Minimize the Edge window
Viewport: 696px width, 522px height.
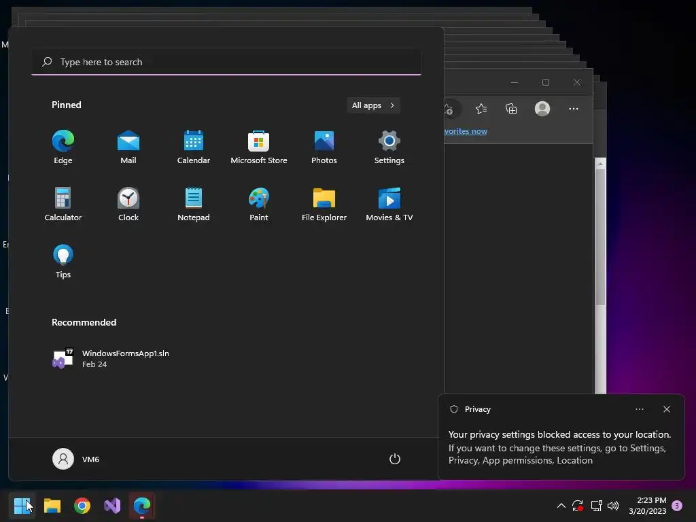click(x=515, y=82)
